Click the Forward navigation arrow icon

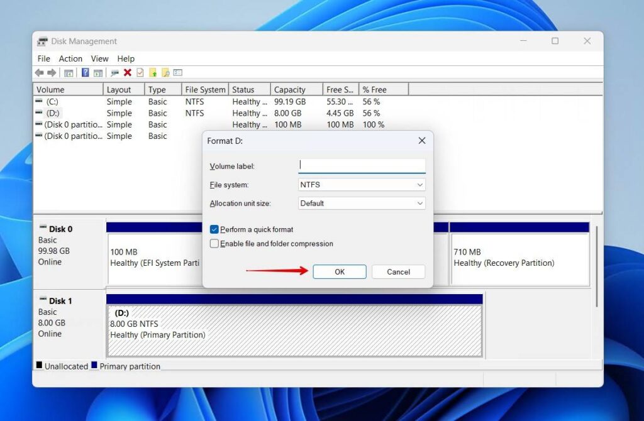(x=51, y=72)
